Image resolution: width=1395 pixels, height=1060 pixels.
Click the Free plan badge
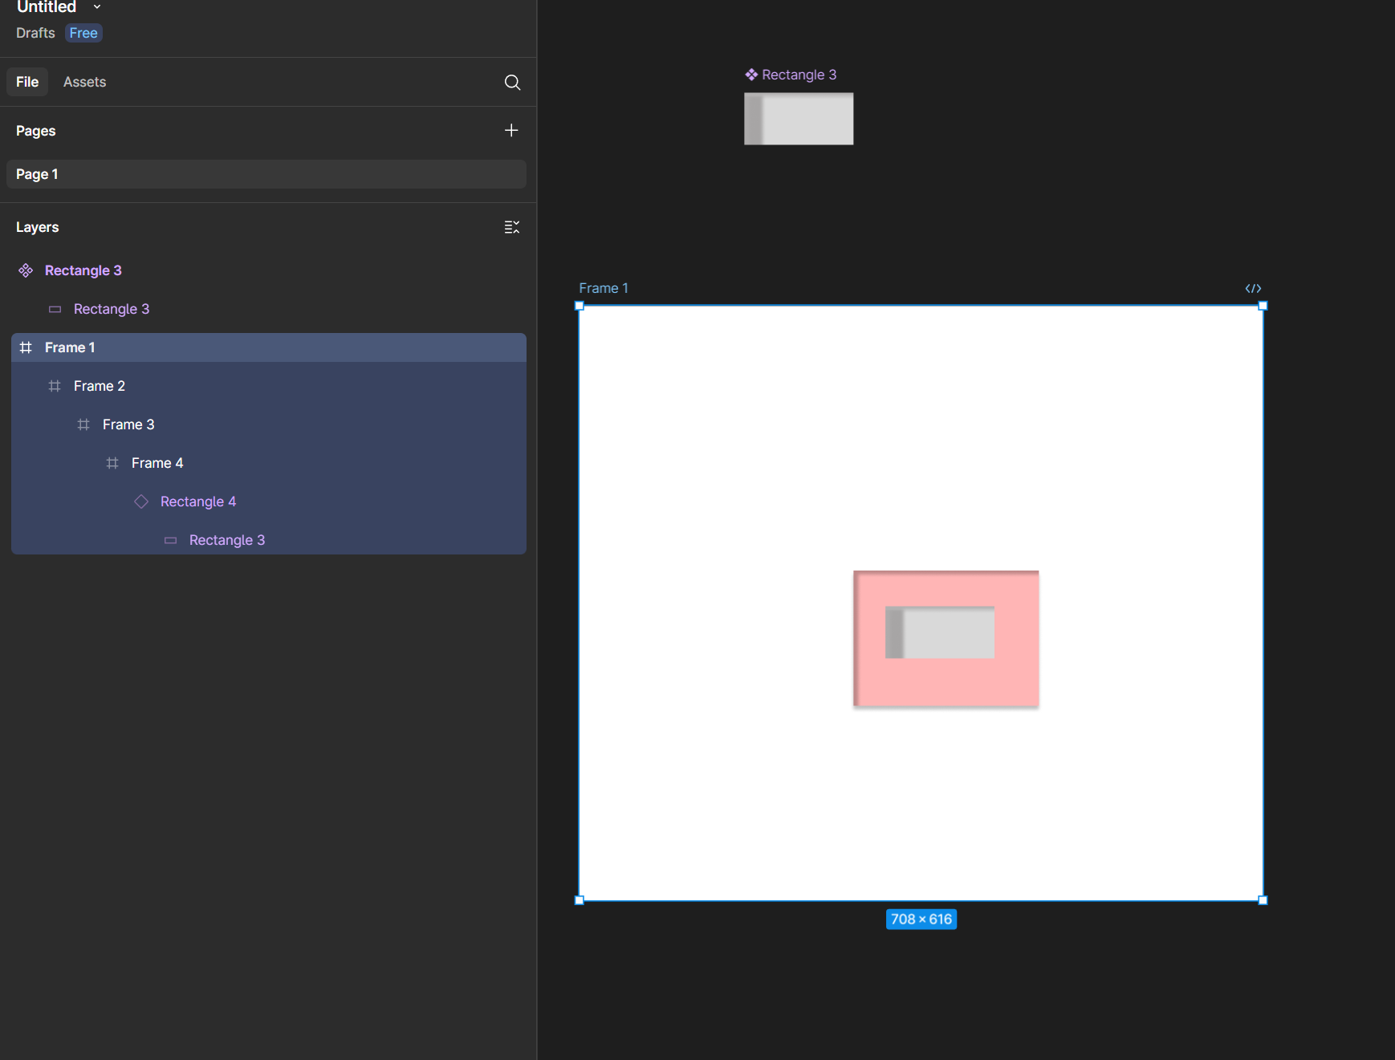pos(83,33)
